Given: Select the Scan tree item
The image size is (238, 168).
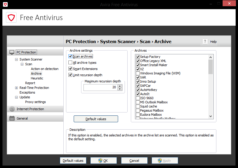Looking at the screenshot, I should click(x=28, y=64).
